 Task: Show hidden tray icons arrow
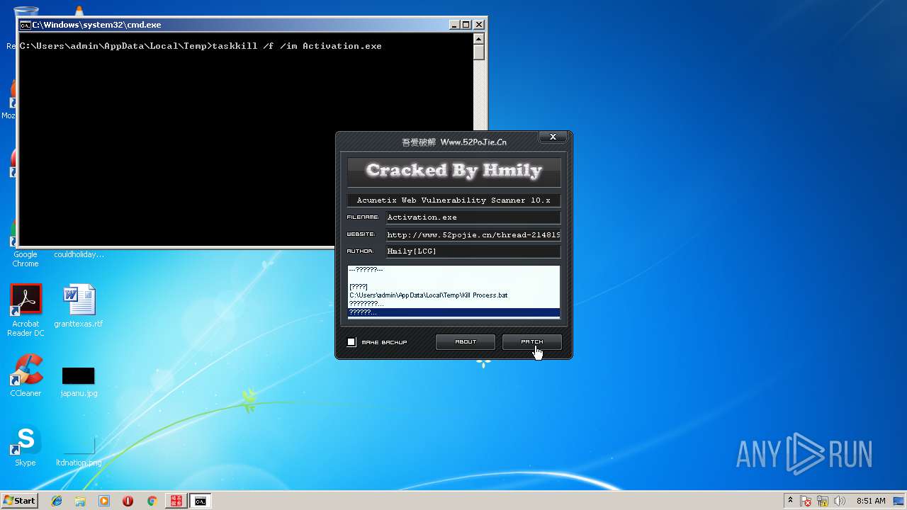pyautogui.click(x=790, y=501)
